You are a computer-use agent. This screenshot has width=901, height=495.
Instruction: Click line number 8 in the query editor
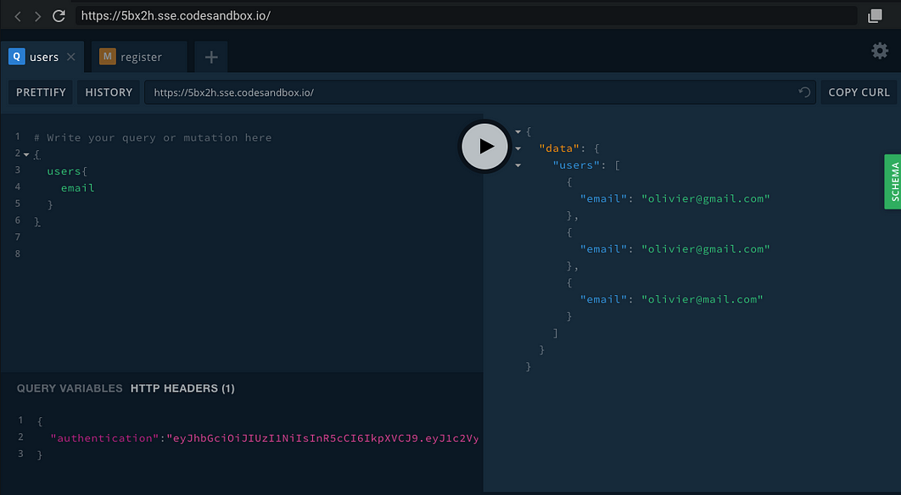[18, 253]
